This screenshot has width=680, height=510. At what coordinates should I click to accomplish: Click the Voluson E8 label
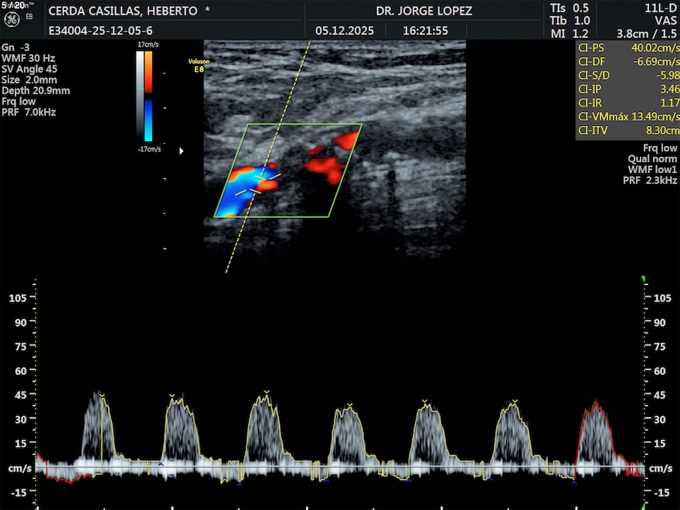[x=199, y=63]
